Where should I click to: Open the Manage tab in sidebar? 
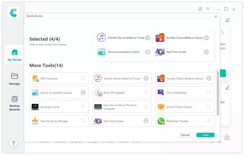click(x=14, y=79)
